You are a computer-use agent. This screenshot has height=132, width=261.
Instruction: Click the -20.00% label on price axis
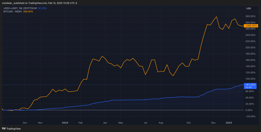pos(250,116)
